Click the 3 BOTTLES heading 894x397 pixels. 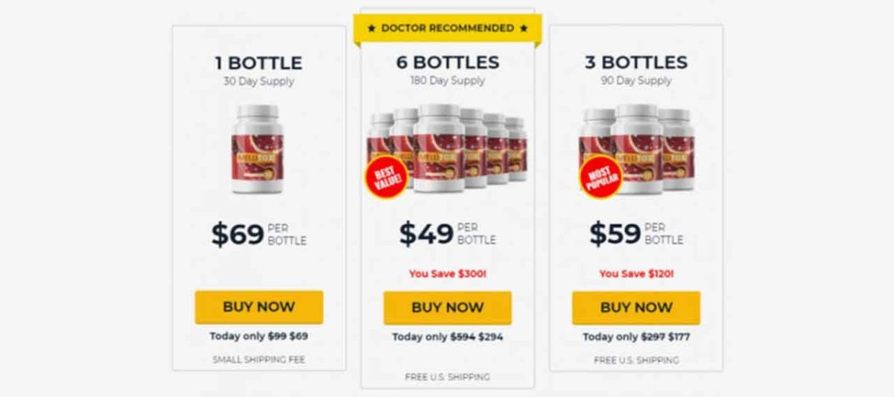point(636,63)
